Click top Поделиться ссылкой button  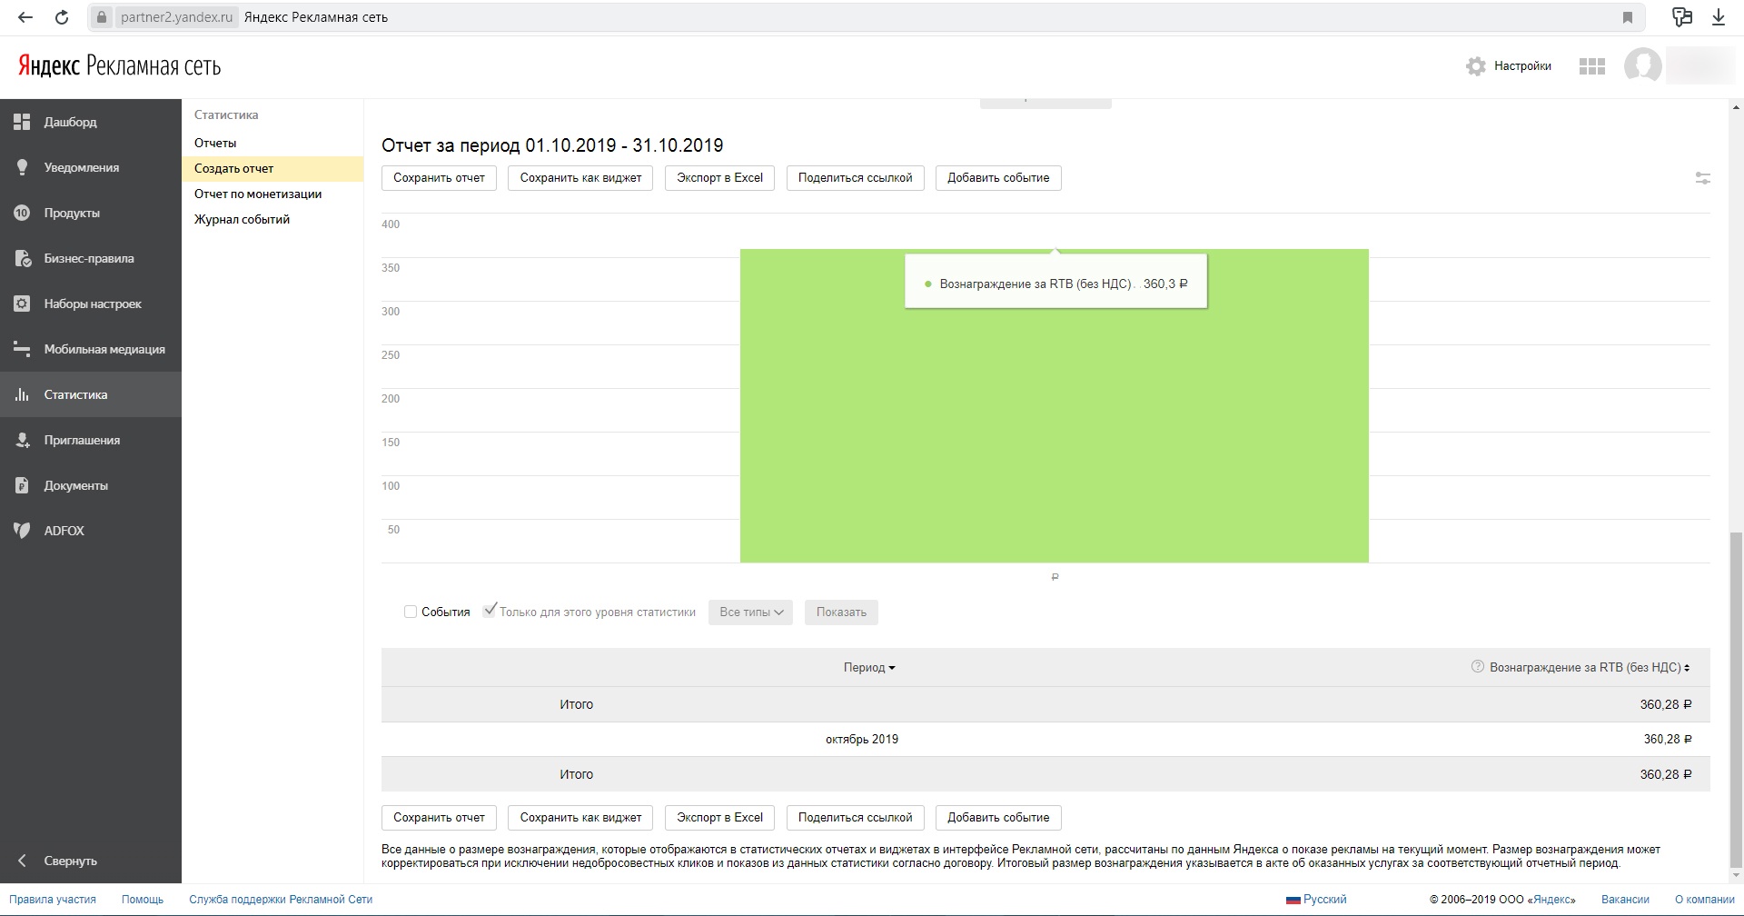(855, 178)
